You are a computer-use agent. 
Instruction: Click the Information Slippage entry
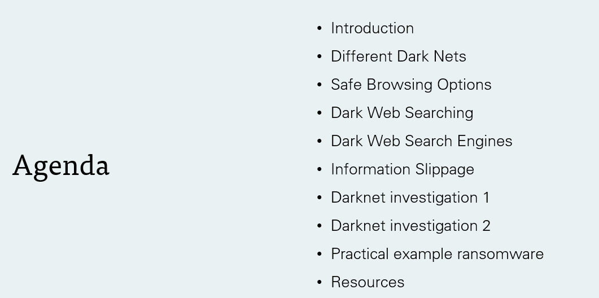click(403, 170)
